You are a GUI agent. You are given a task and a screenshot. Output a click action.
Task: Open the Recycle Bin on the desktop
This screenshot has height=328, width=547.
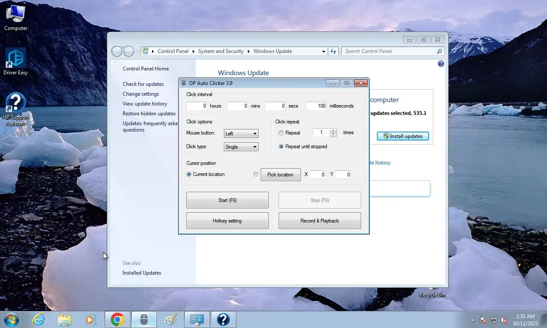pyautogui.click(x=432, y=292)
